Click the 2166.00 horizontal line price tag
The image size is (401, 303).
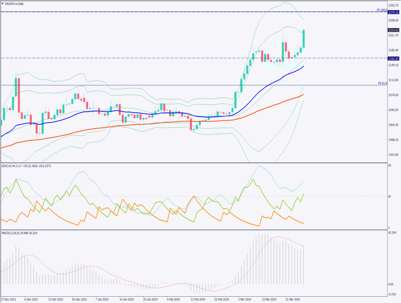(393, 58)
